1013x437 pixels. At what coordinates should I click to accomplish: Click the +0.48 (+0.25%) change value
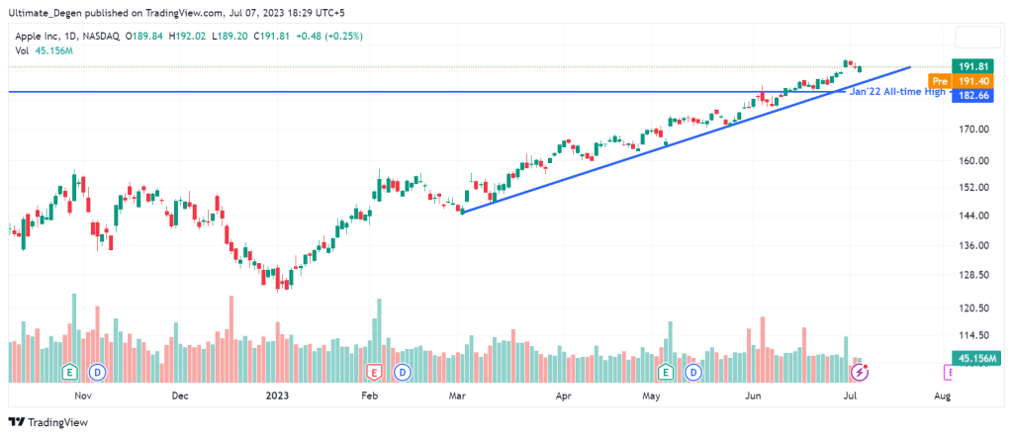pyautogui.click(x=330, y=37)
